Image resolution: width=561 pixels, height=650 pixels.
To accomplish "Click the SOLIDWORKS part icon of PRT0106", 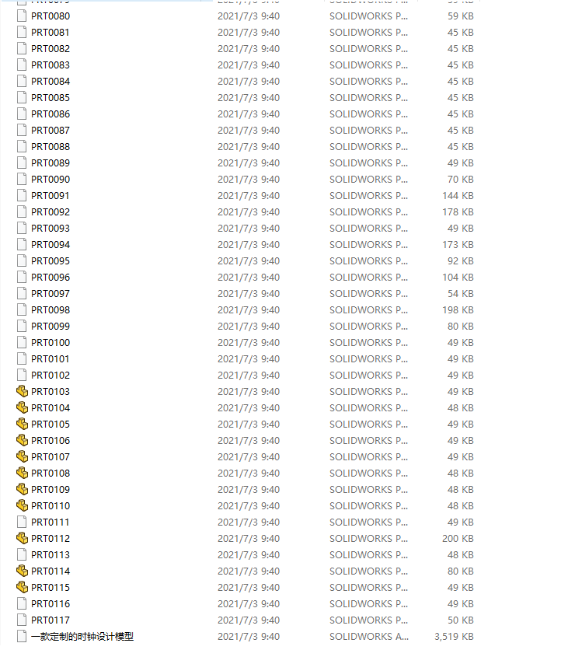I will (22, 440).
